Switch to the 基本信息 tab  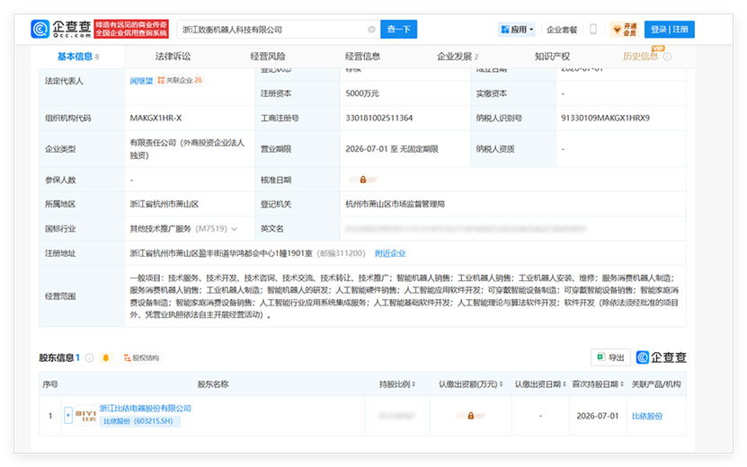77,57
